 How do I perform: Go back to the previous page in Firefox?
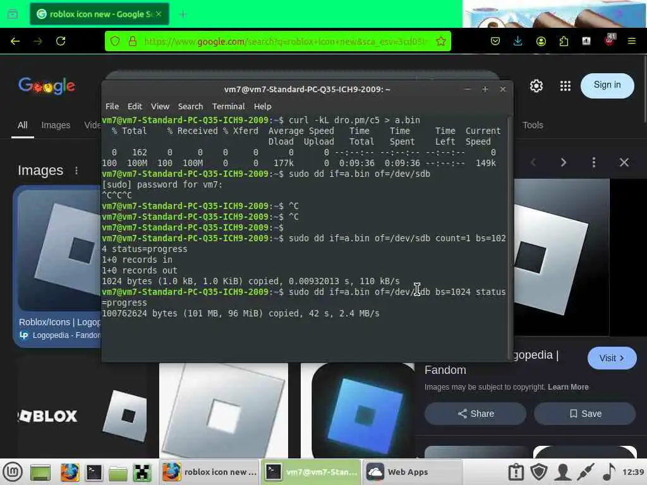click(15, 41)
